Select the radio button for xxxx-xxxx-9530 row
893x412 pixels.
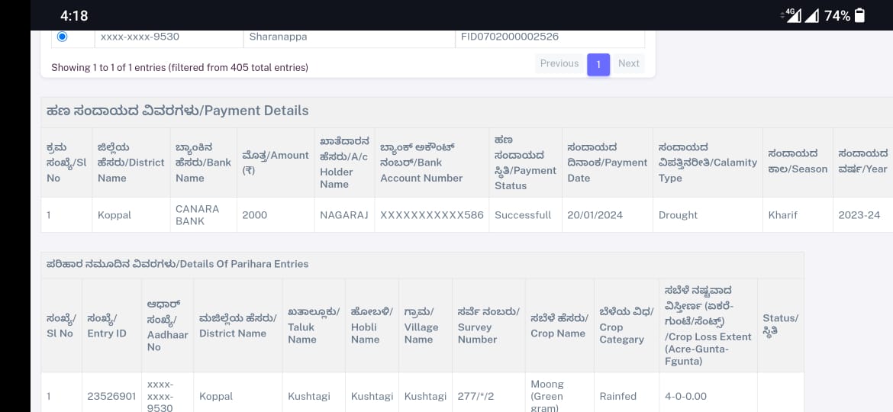pyautogui.click(x=62, y=37)
